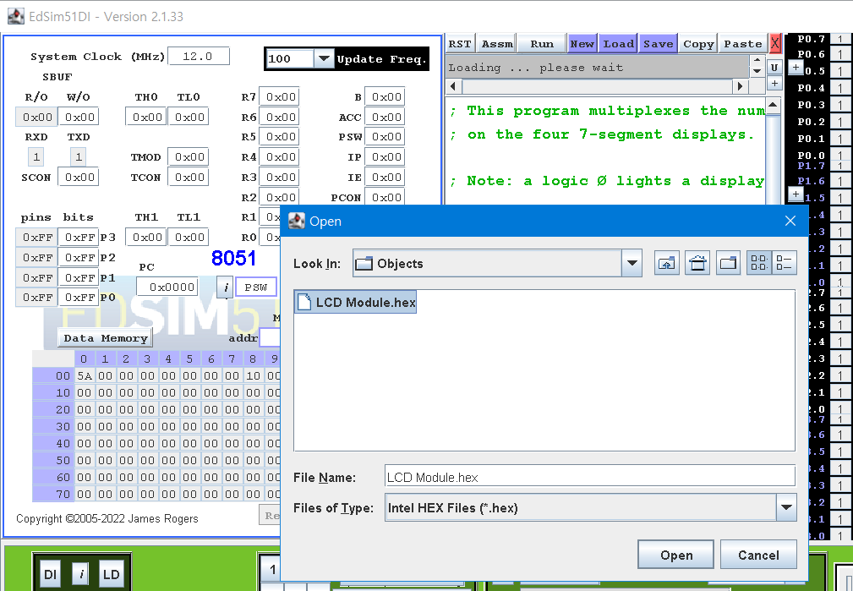Toggle the P0.7 port bit
The width and height of the screenshot is (853, 591).
[840, 39]
